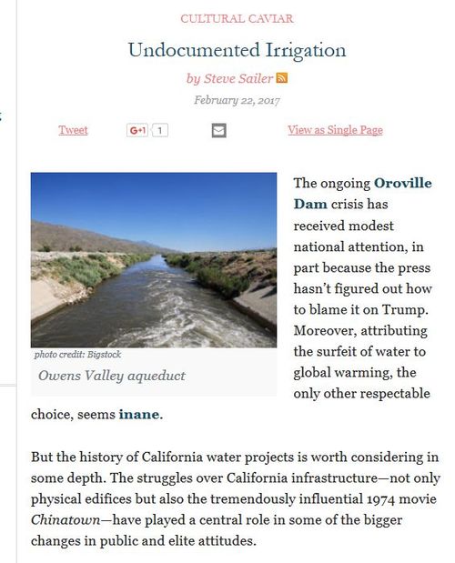
Task: Share the article with the Tweet link
Action: (x=73, y=130)
